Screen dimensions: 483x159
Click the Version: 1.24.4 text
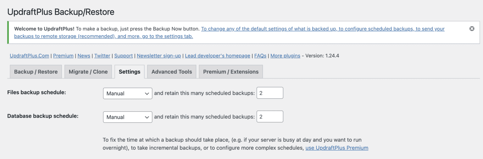[x=322, y=56]
